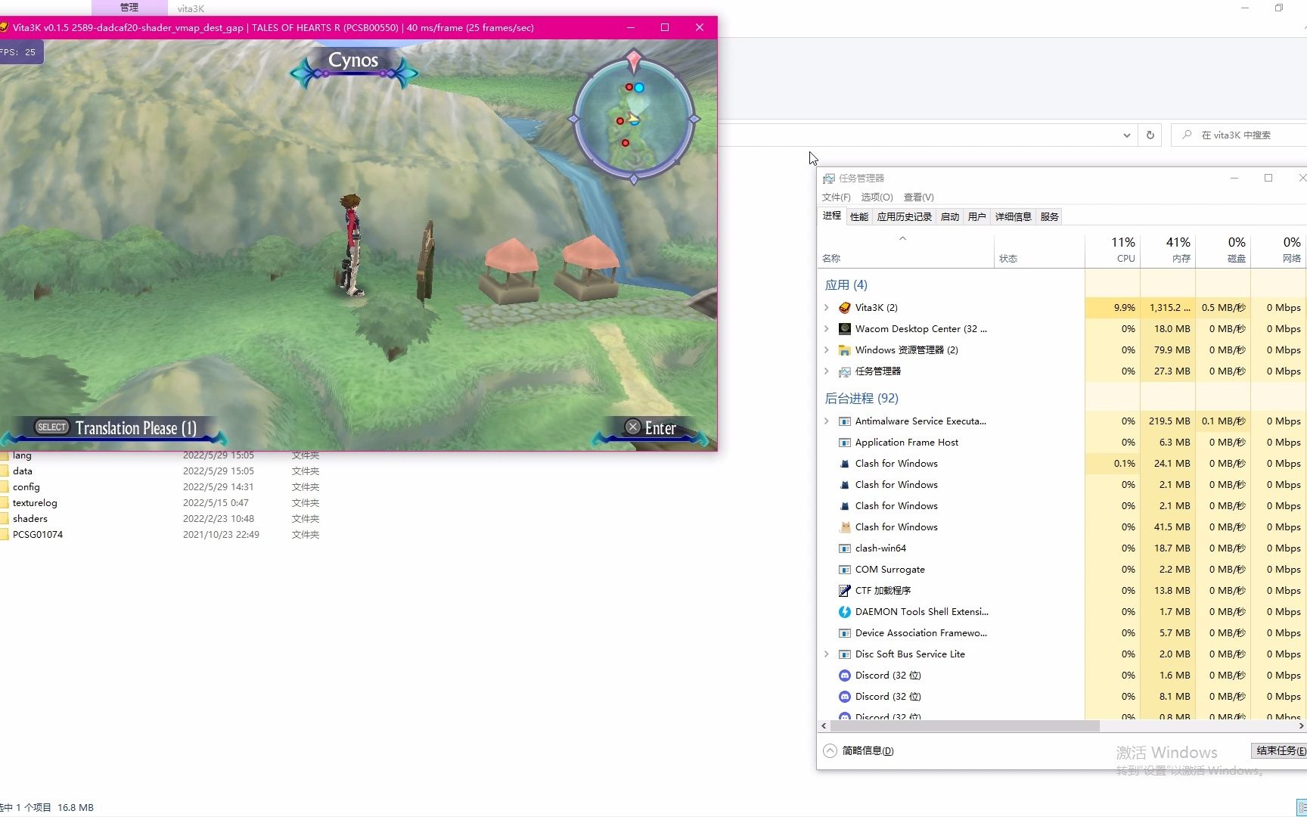
Task: Click the 结束任务 button
Action: pyautogui.click(x=1280, y=750)
